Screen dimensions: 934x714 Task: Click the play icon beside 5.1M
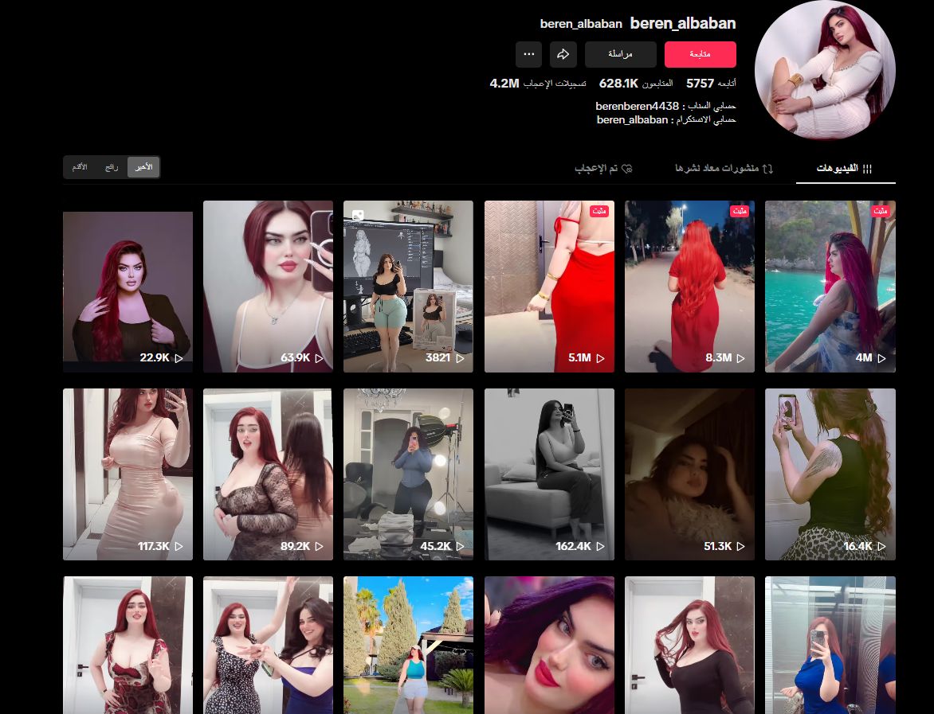point(600,358)
